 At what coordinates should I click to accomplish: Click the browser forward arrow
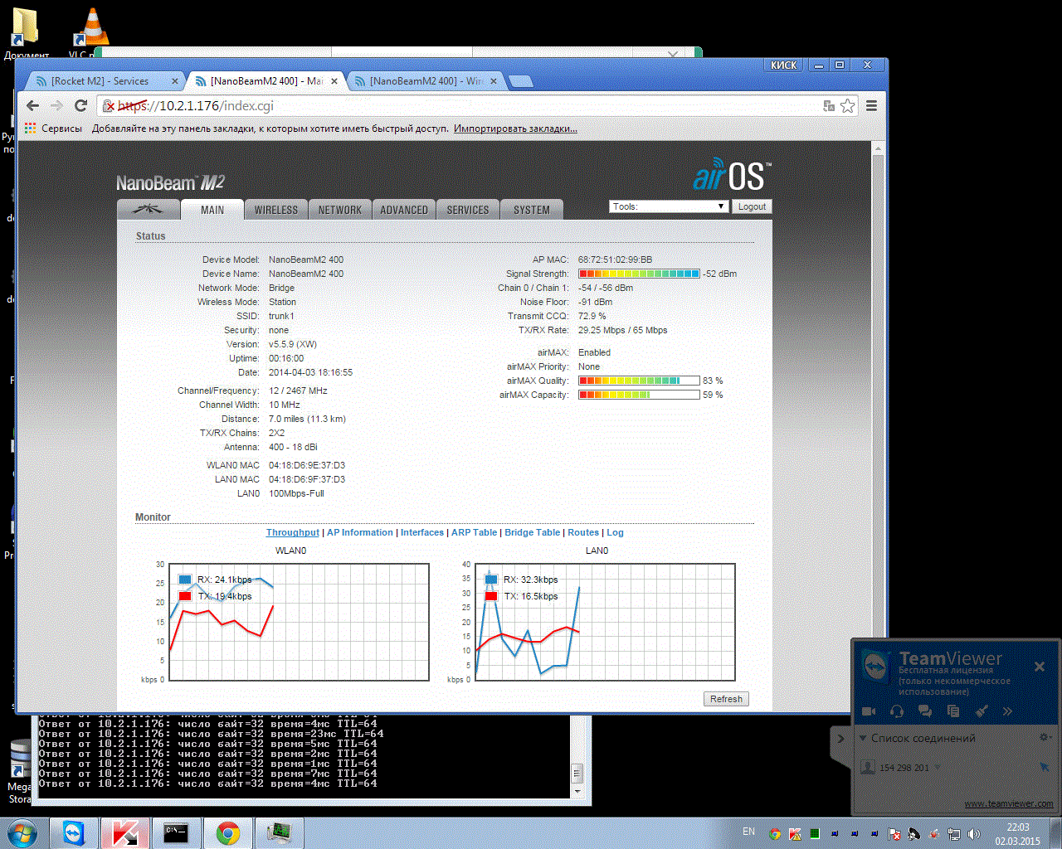[56, 105]
